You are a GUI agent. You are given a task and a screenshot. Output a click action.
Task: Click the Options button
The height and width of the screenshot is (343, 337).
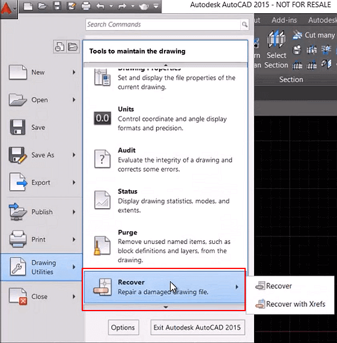pyautogui.click(x=123, y=327)
